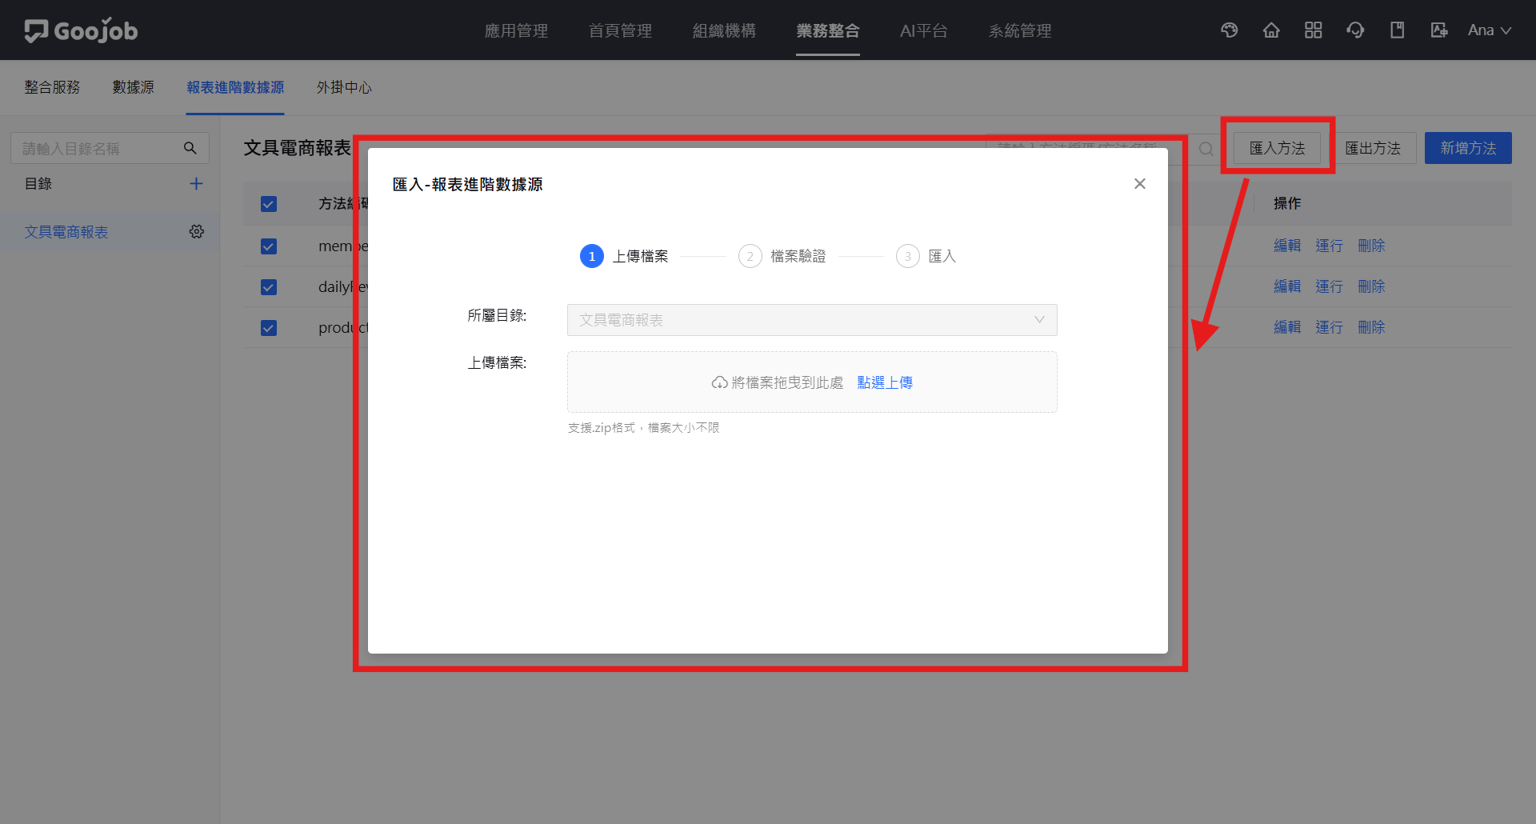The width and height of the screenshot is (1536, 824).
Task: Open the support headset icon
Action: (x=1355, y=30)
